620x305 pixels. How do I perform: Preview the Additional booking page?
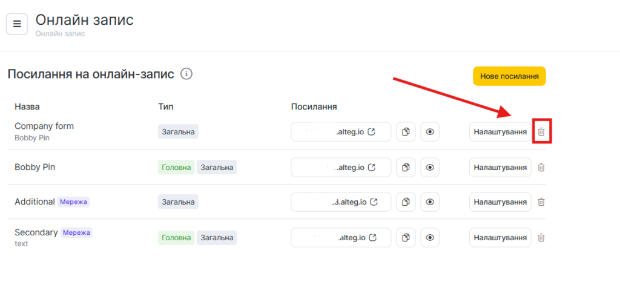point(430,202)
